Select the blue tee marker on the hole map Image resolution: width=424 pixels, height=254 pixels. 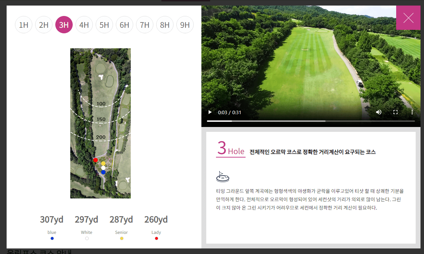point(103,172)
